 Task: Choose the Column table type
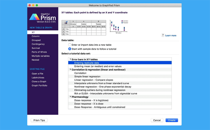[x=36, y=36]
